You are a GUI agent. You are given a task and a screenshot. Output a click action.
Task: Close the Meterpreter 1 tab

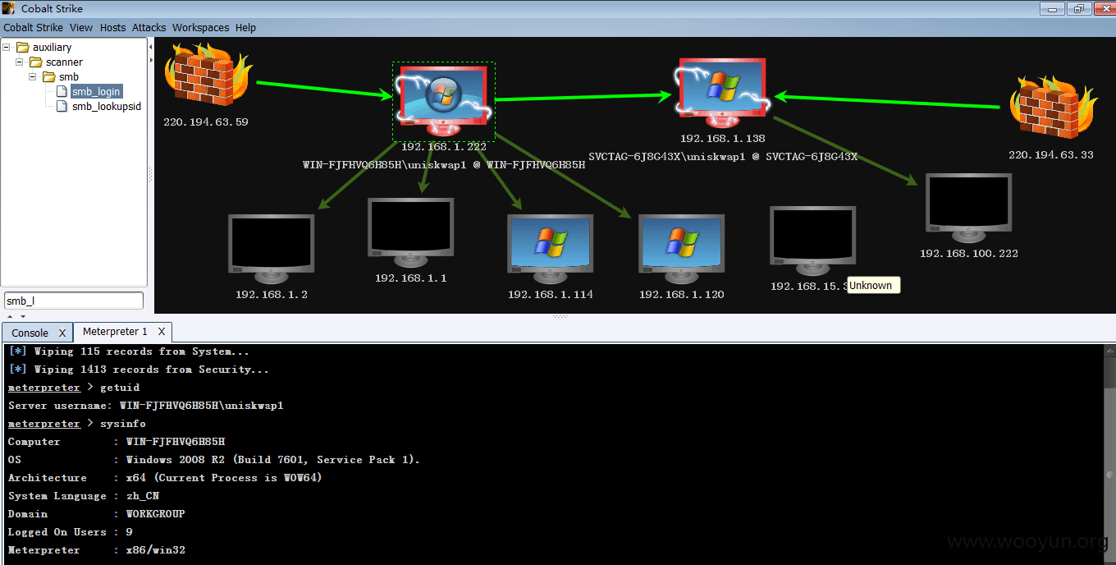pyautogui.click(x=162, y=332)
